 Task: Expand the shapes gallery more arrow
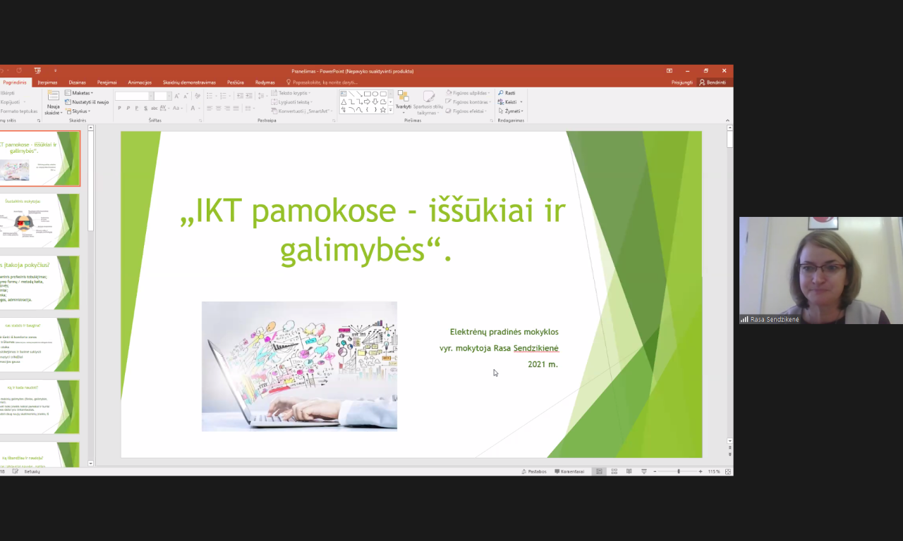point(391,110)
